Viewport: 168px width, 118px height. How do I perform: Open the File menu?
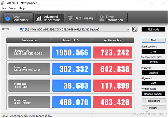click(4, 8)
